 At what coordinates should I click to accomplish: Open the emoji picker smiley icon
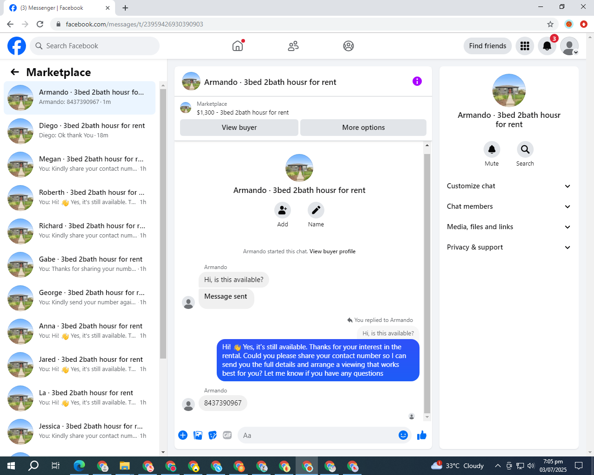pos(403,435)
